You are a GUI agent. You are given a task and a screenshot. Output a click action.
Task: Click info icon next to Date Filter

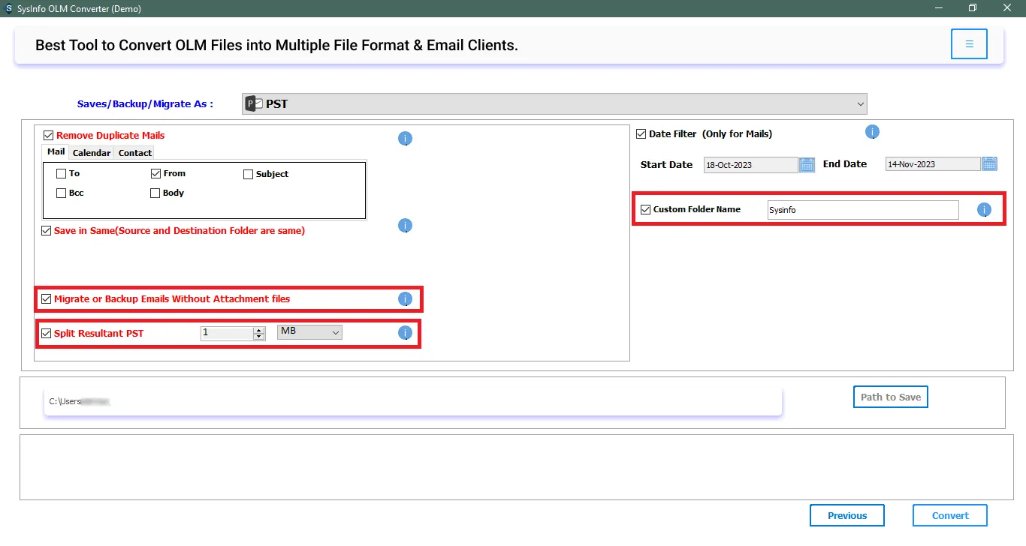872,132
